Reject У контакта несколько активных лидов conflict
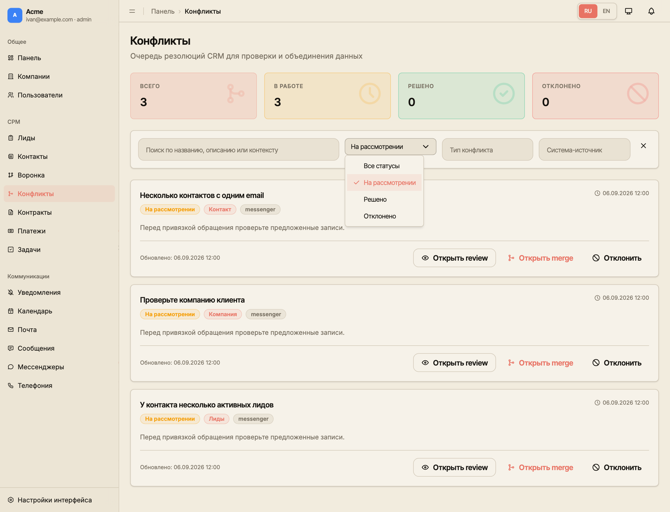The image size is (670, 512). point(617,467)
